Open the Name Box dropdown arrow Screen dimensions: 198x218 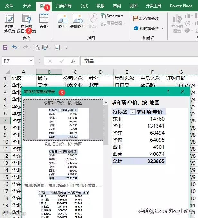tap(31, 61)
